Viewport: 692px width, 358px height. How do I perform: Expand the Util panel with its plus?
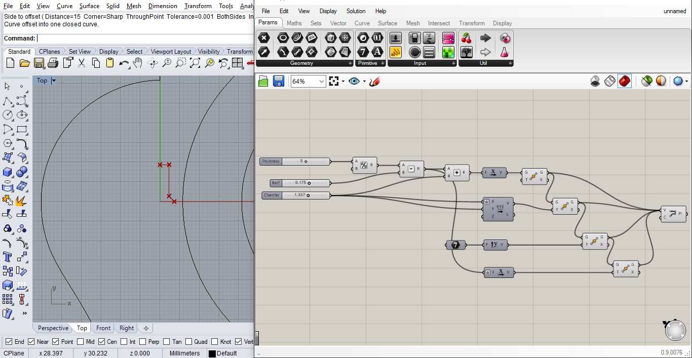point(510,63)
